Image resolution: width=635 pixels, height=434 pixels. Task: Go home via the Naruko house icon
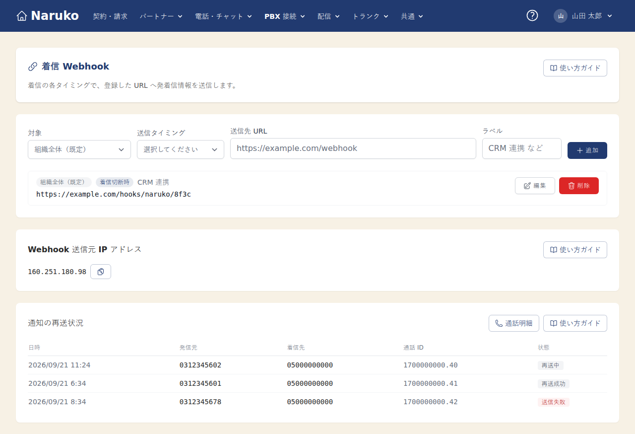click(x=21, y=16)
